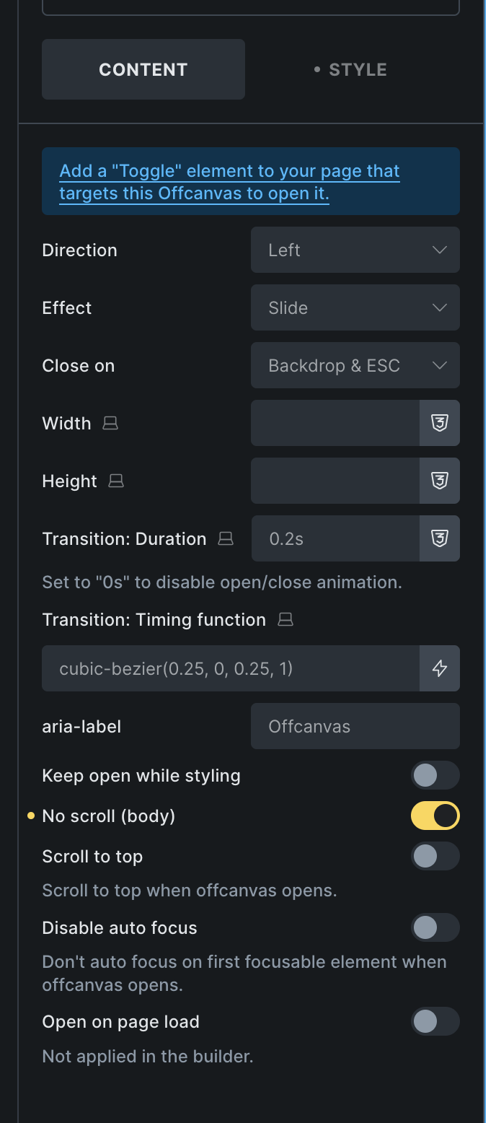Open the Direction dropdown set to Left
The image size is (496, 1123).
click(355, 250)
